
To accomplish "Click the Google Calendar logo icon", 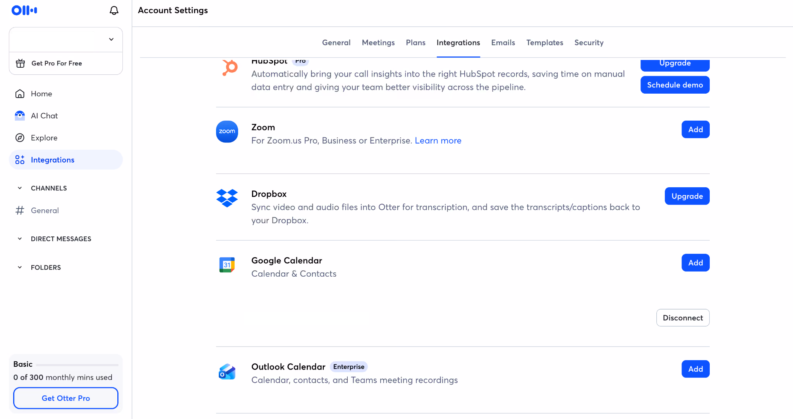I will (227, 265).
